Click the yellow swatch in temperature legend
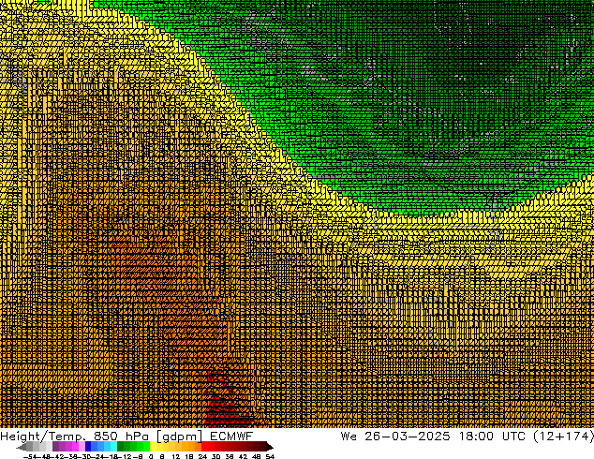This screenshot has height=459, width=594. pyautogui.click(x=153, y=446)
